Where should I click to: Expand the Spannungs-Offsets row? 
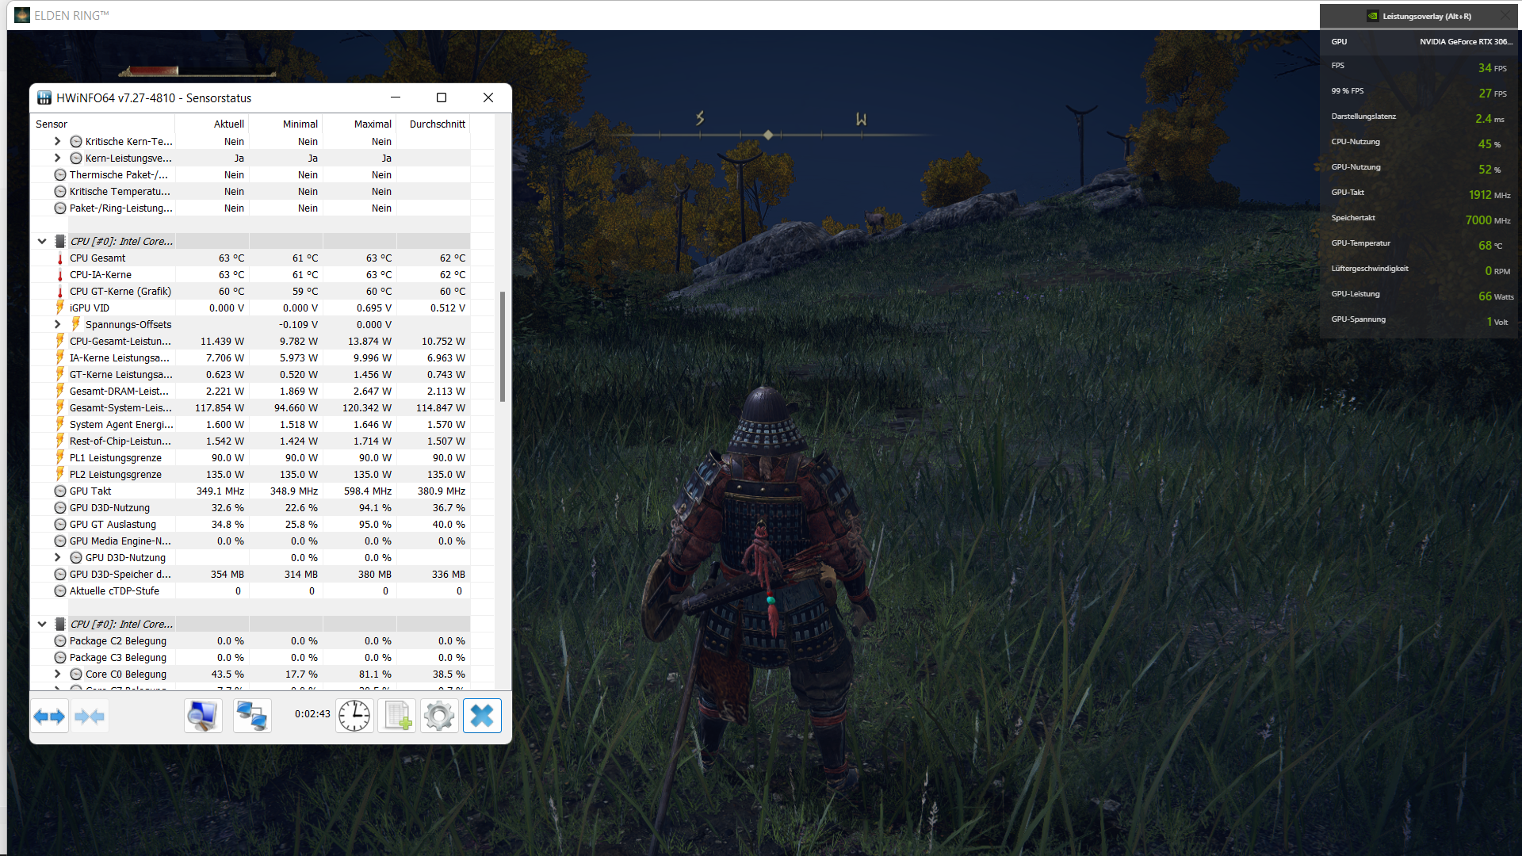pos(57,324)
